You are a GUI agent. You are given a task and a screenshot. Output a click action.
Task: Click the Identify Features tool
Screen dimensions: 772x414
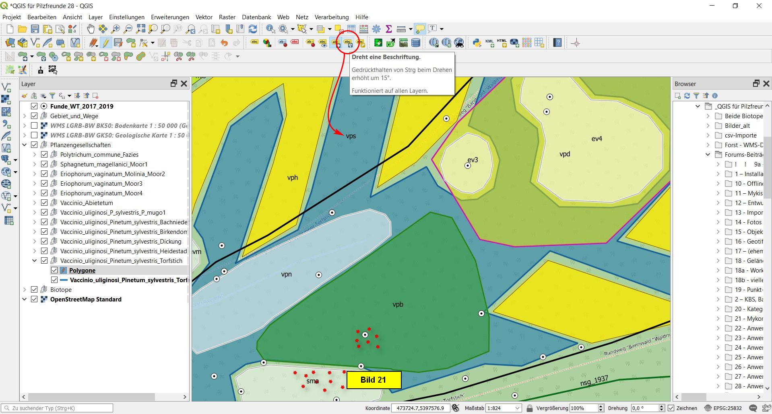270,29
